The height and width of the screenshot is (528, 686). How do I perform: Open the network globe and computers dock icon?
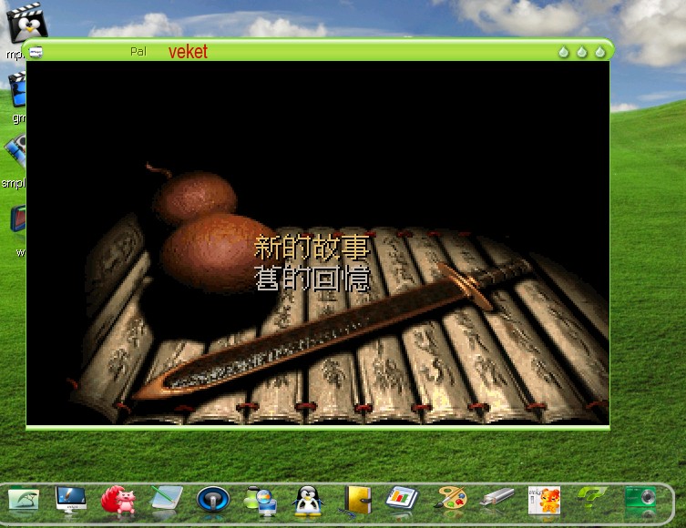[261, 501]
